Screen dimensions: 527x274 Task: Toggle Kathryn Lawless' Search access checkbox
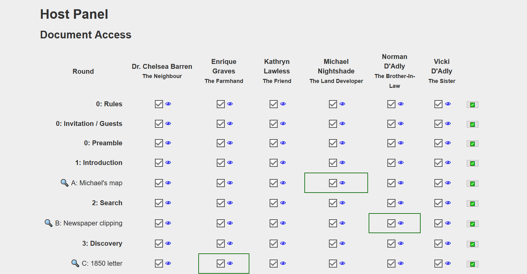pyautogui.click(x=274, y=203)
